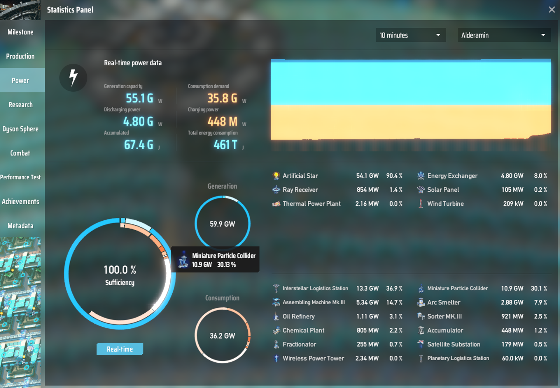Viewport: 560px width, 388px height.
Task: Switch to the Production tab
Action: pos(20,56)
